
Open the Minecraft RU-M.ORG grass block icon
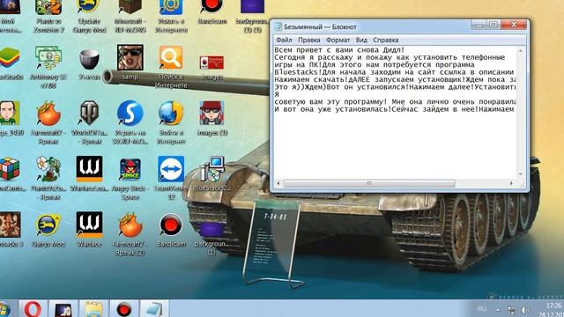tap(130, 7)
